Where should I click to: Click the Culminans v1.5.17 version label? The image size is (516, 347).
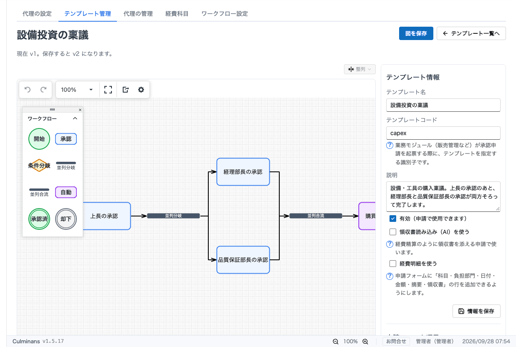pos(38,341)
